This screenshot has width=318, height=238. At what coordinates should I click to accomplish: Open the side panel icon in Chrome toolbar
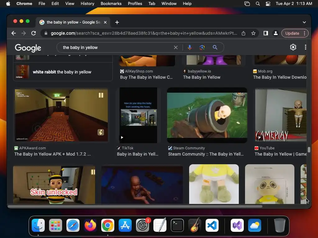(266, 33)
